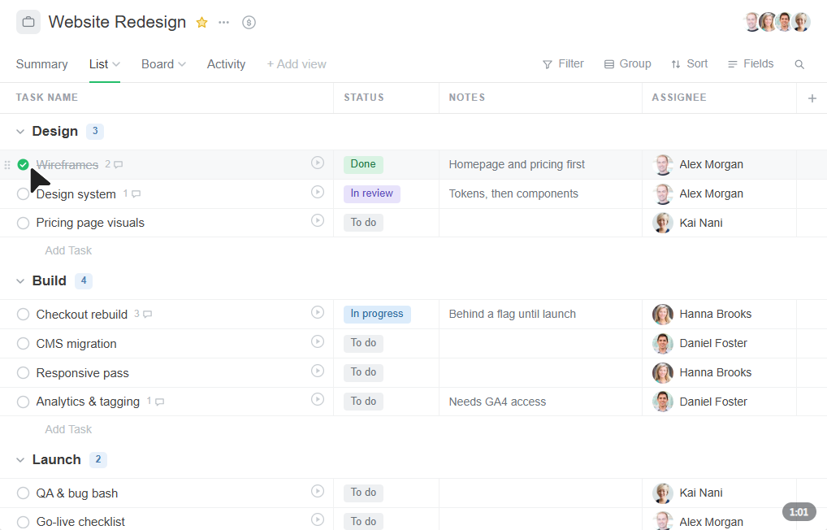Image resolution: width=827 pixels, height=530 pixels.
Task: Open the project three-dot more menu
Action: click(x=223, y=22)
